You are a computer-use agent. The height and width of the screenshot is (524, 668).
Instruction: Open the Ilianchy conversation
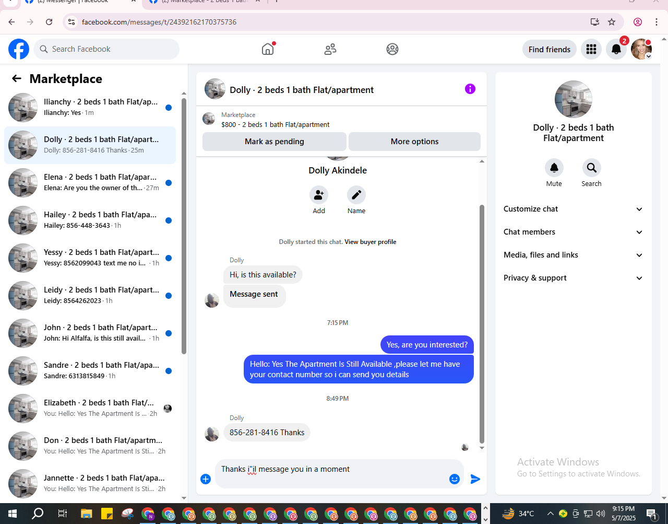90,107
